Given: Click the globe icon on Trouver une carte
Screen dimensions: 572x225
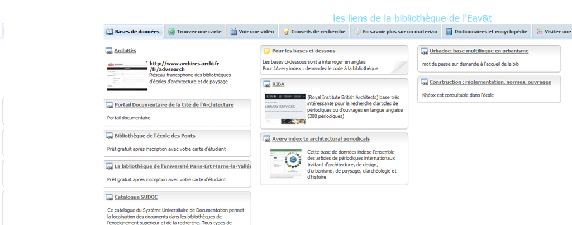Looking at the screenshot, I should (x=171, y=32).
